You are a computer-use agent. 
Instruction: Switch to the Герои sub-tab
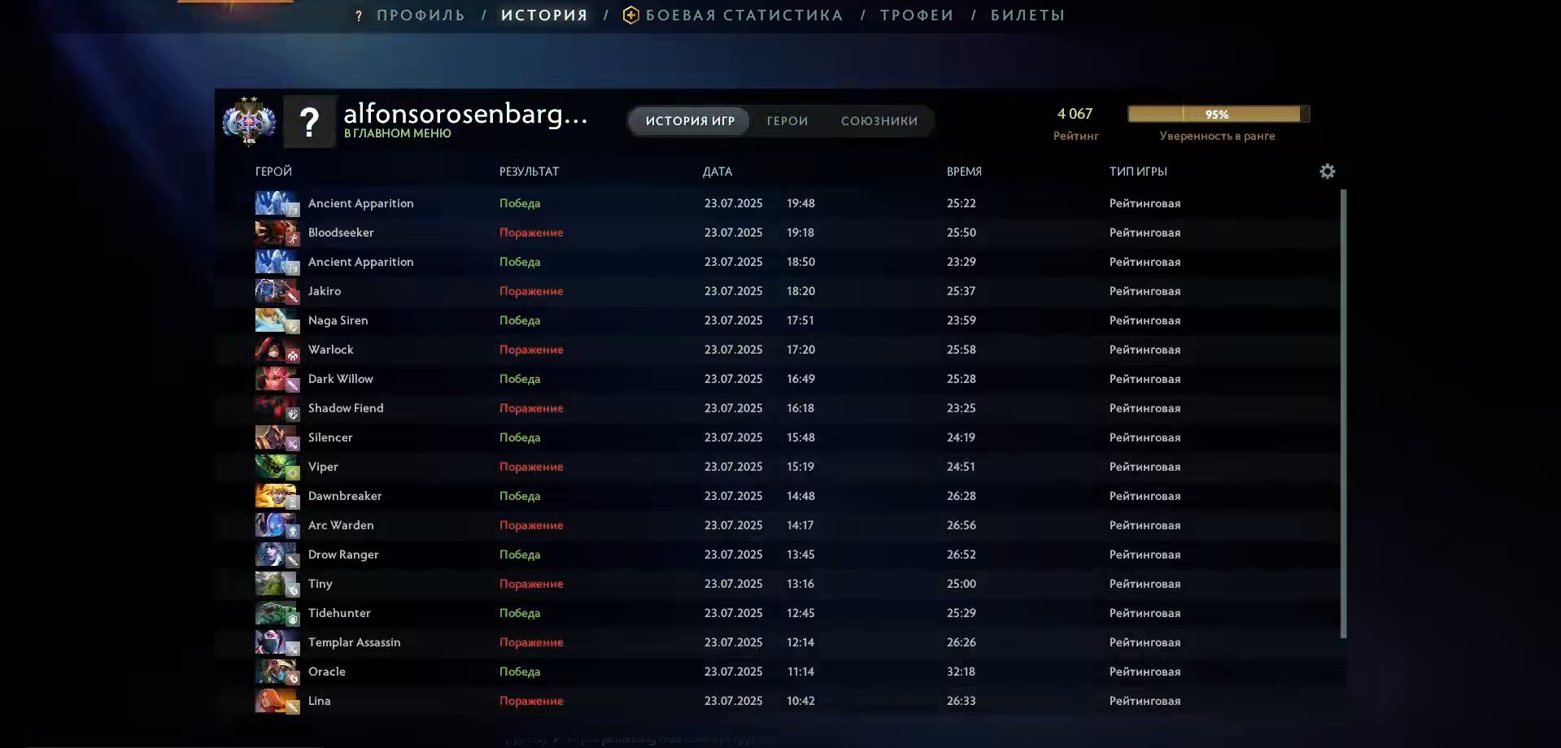pos(787,121)
